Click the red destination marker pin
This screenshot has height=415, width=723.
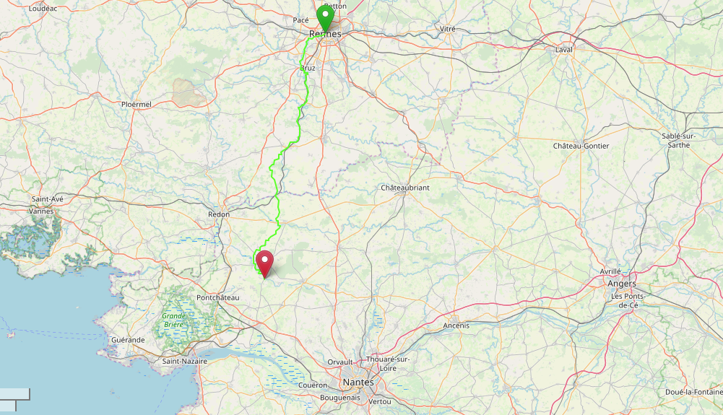pyautogui.click(x=264, y=263)
